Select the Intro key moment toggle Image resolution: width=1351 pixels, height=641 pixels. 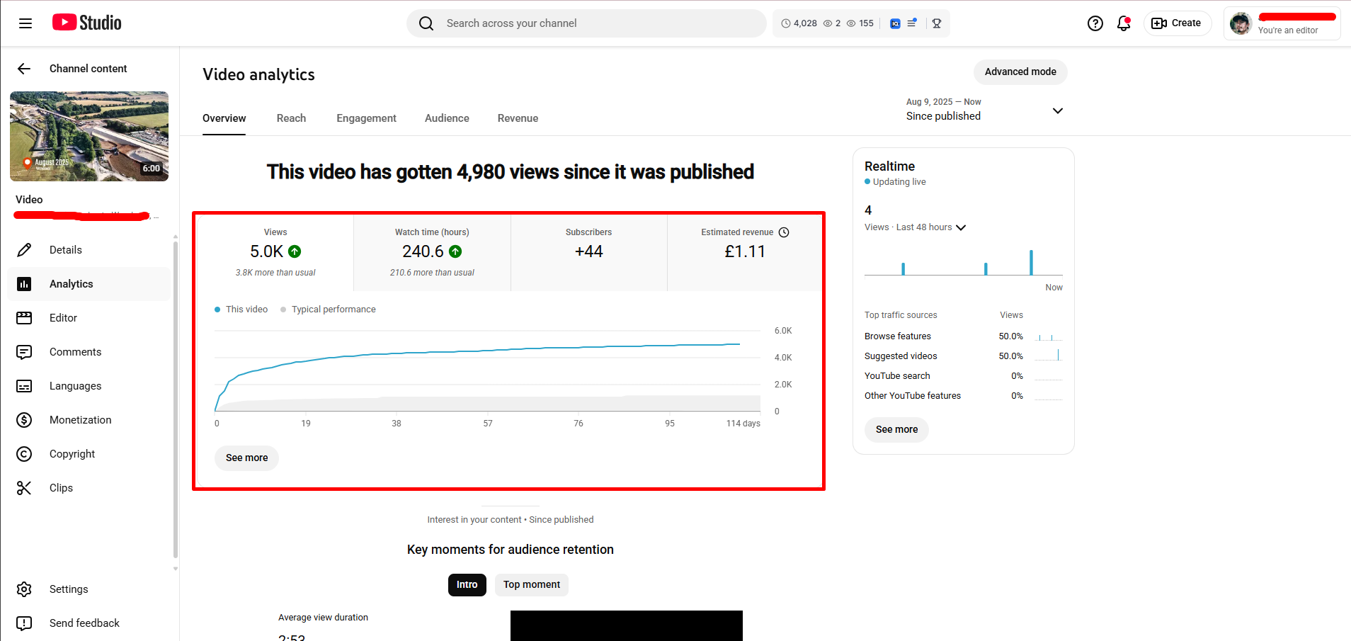point(467,585)
